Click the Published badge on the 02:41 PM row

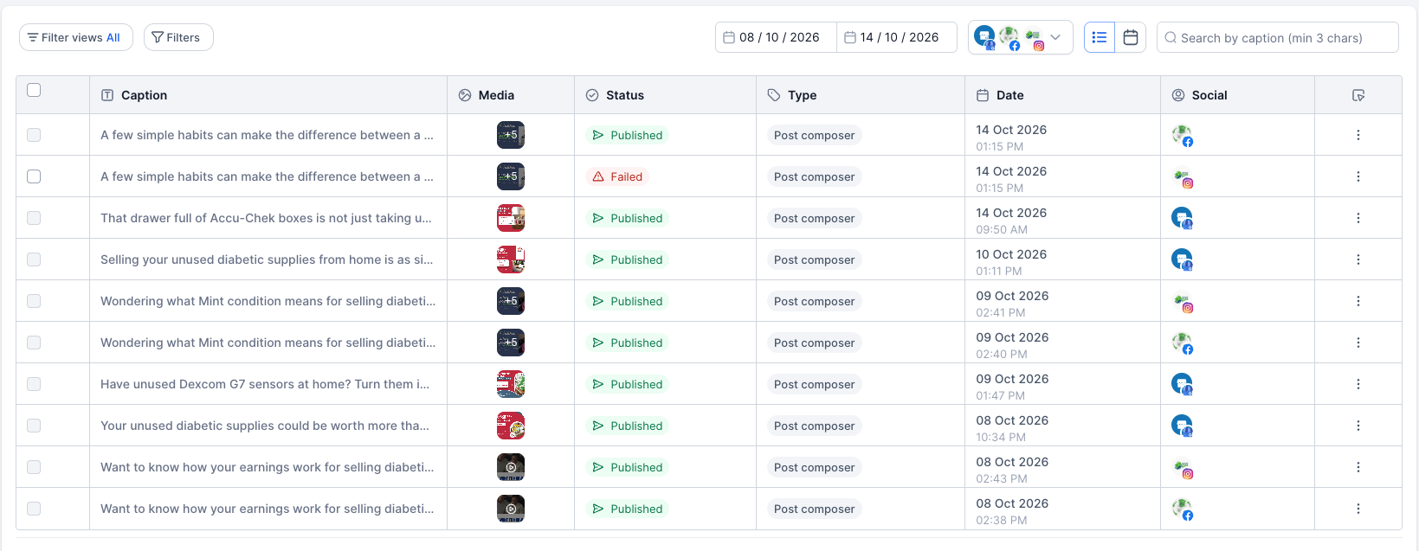coord(628,301)
